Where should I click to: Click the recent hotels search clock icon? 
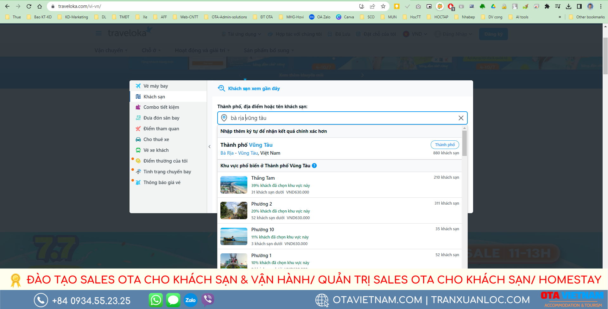point(221,88)
